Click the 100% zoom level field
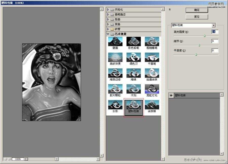 18,159
